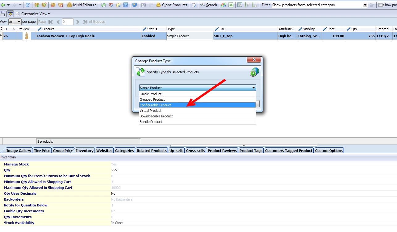
Task: Click the blue refresh products icon
Action: [28, 5]
